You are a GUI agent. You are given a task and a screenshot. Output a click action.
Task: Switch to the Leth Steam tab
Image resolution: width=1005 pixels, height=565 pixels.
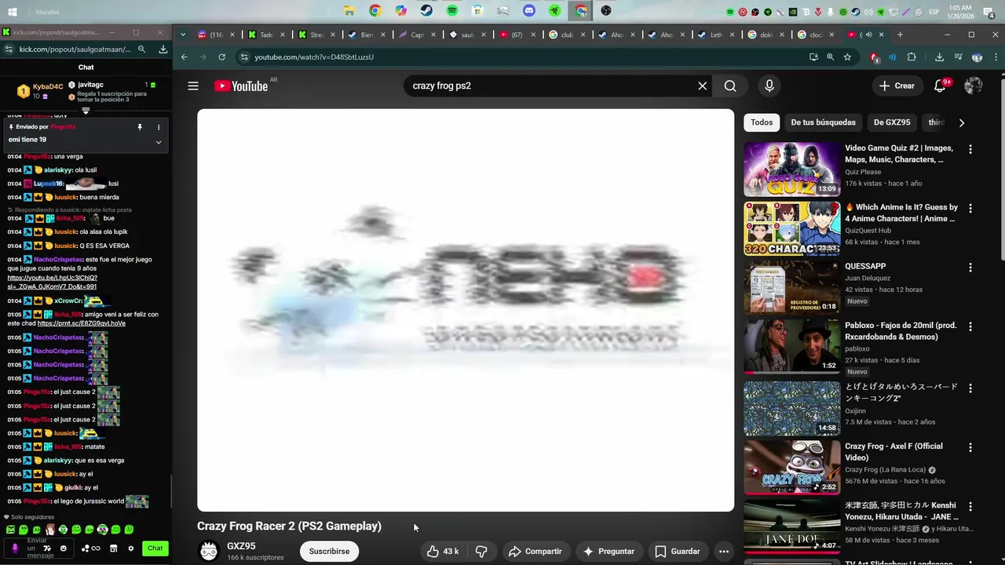[x=716, y=35]
